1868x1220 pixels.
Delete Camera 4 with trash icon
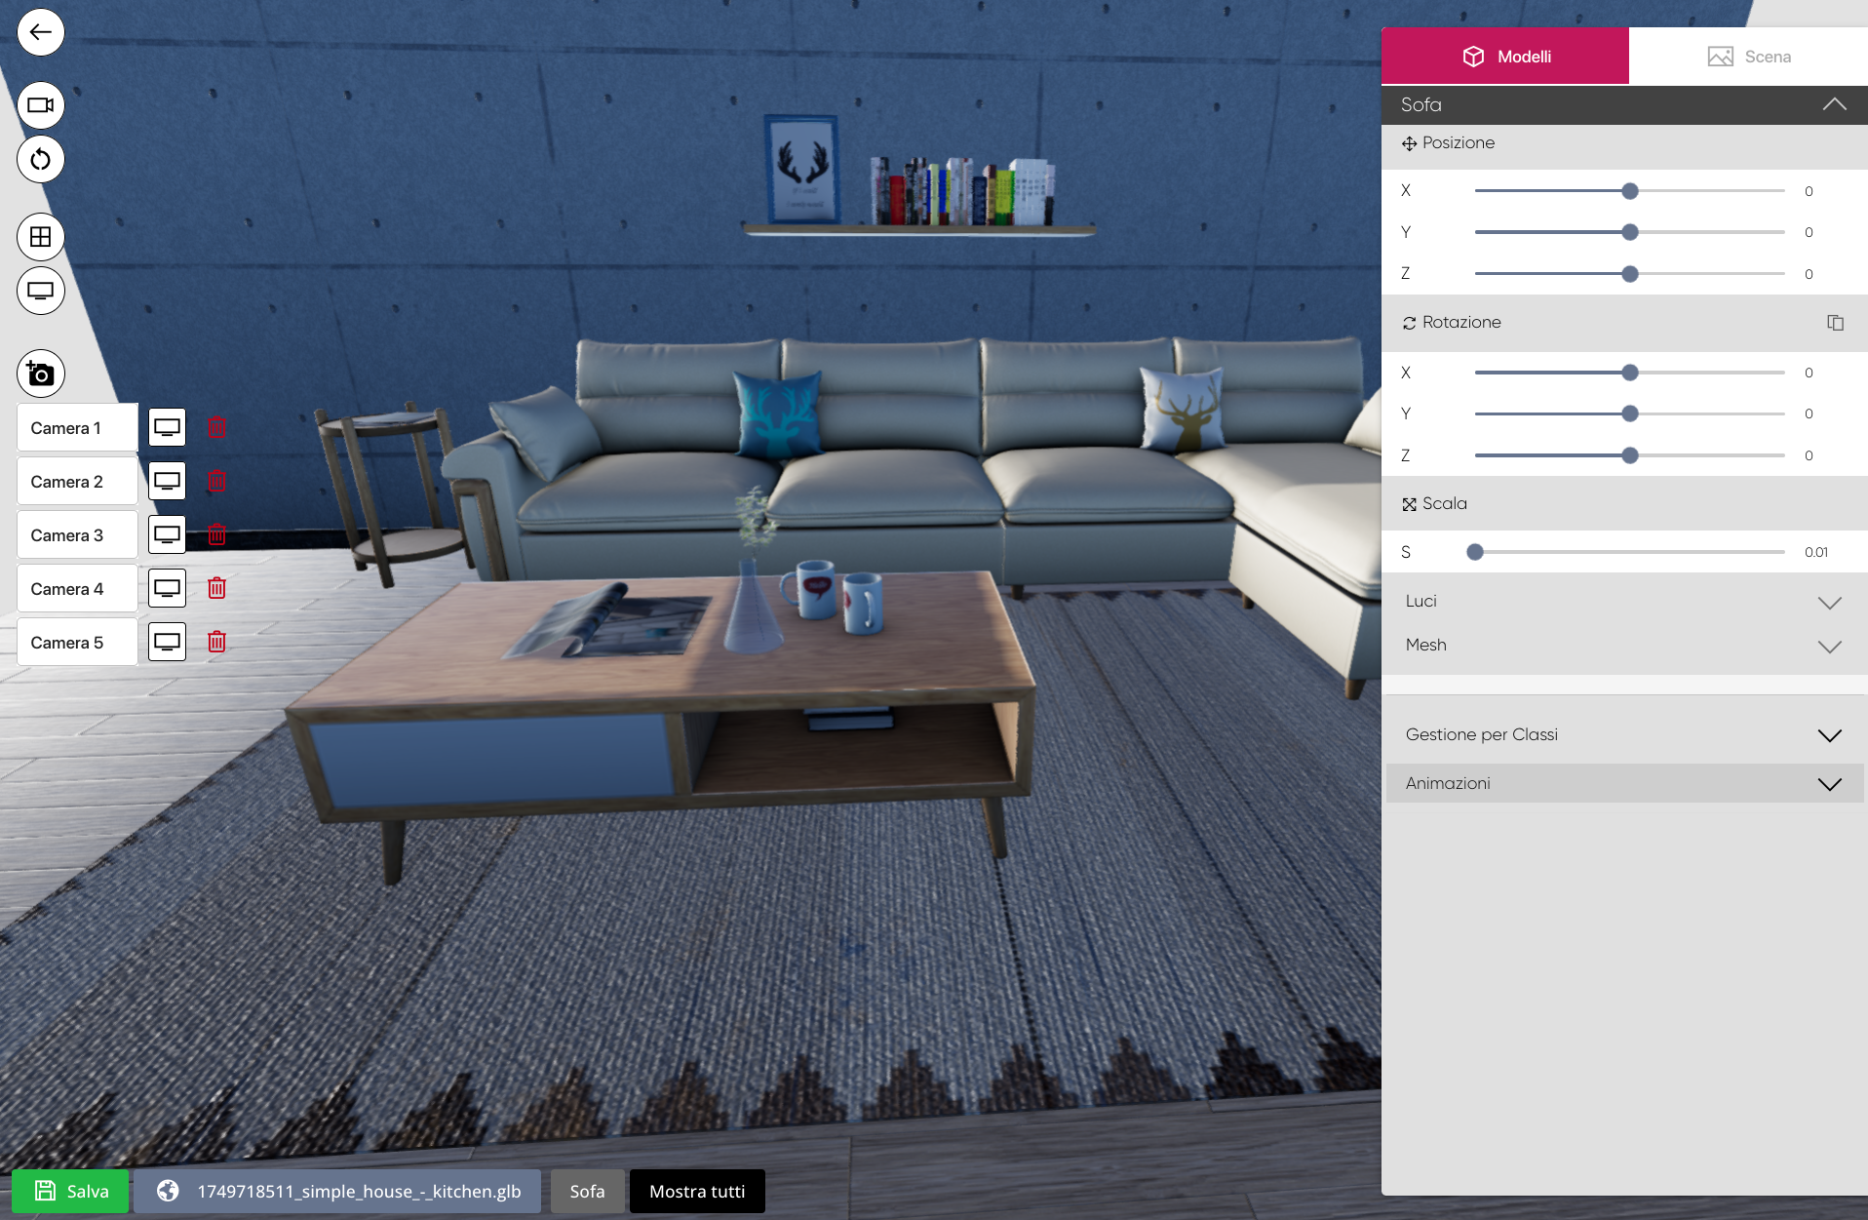tap(216, 588)
